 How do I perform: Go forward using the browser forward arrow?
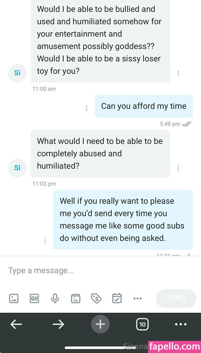click(x=58, y=324)
